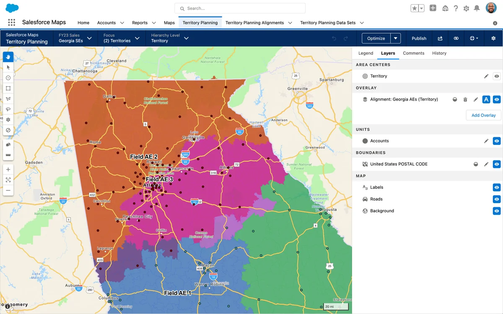This screenshot has width=503, height=314.
Task: Expand Territory Planning Alignments chevron
Action: tap(290, 23)
